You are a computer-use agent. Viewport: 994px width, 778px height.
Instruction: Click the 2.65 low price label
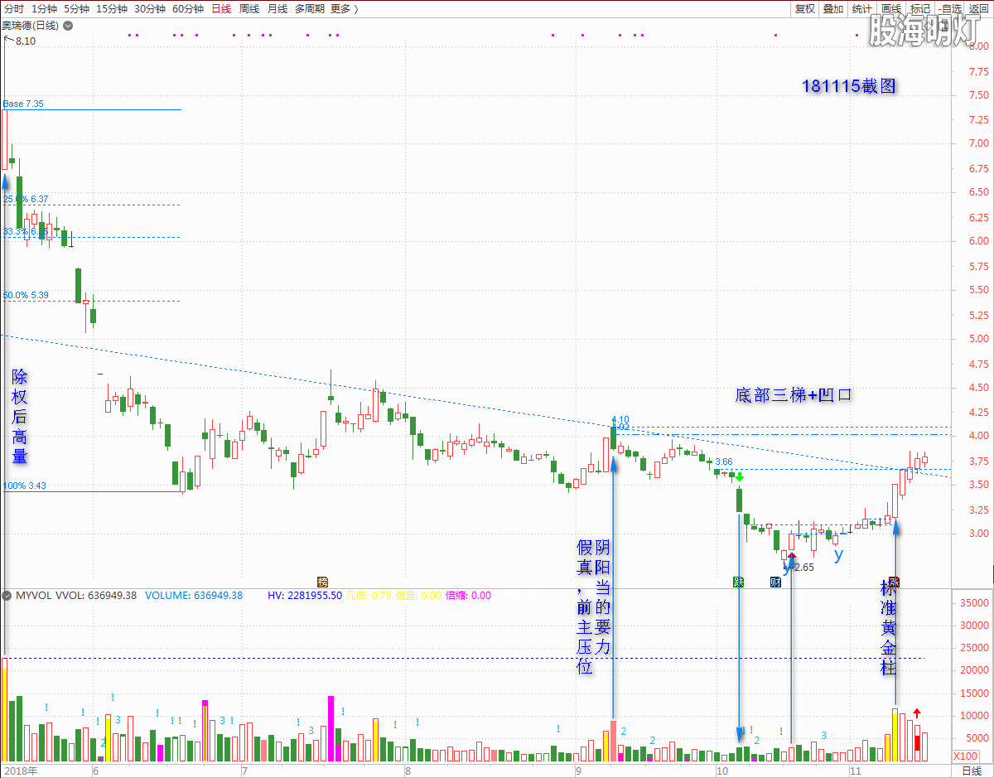tap(804, 568)
